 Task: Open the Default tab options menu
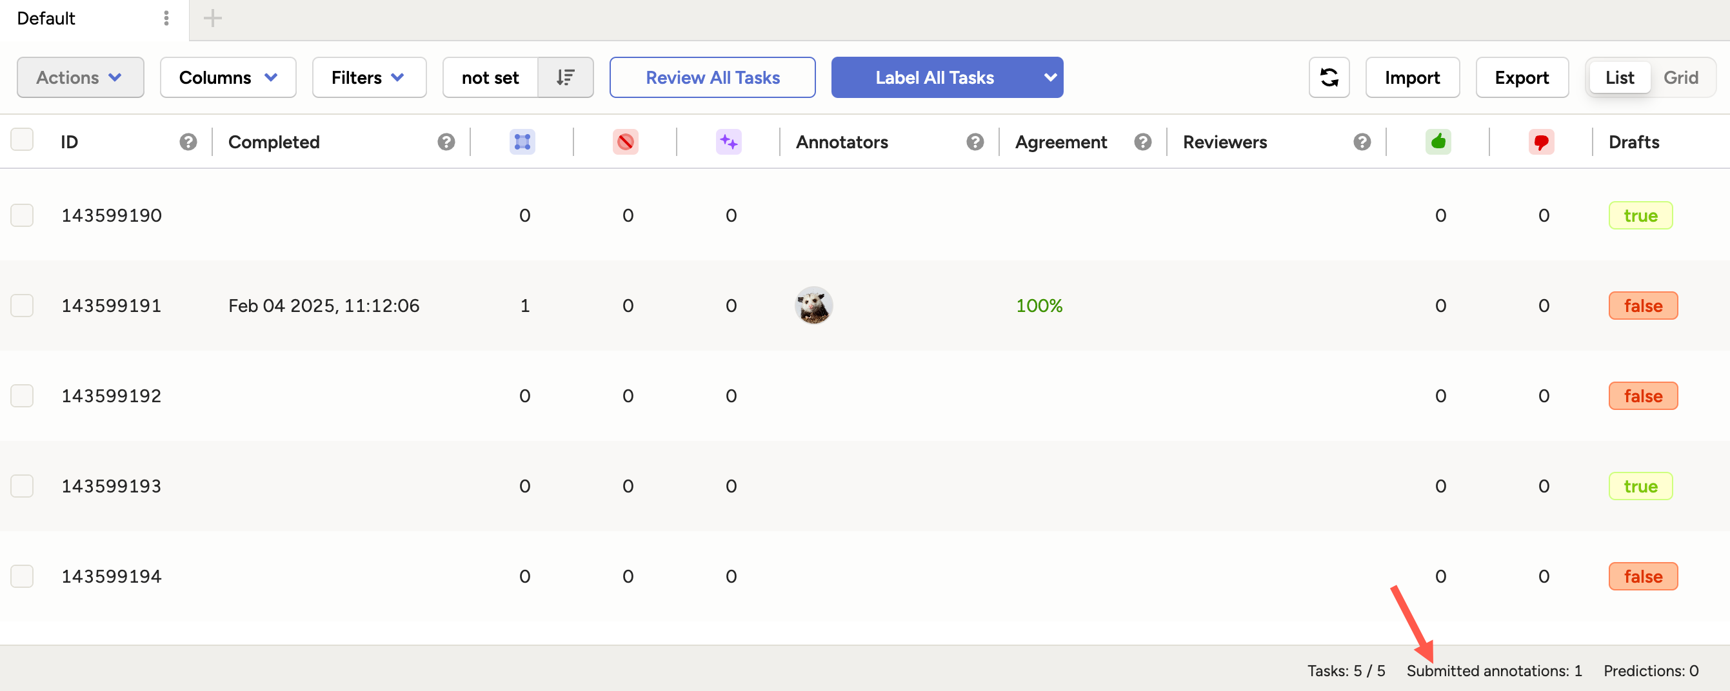166,18
